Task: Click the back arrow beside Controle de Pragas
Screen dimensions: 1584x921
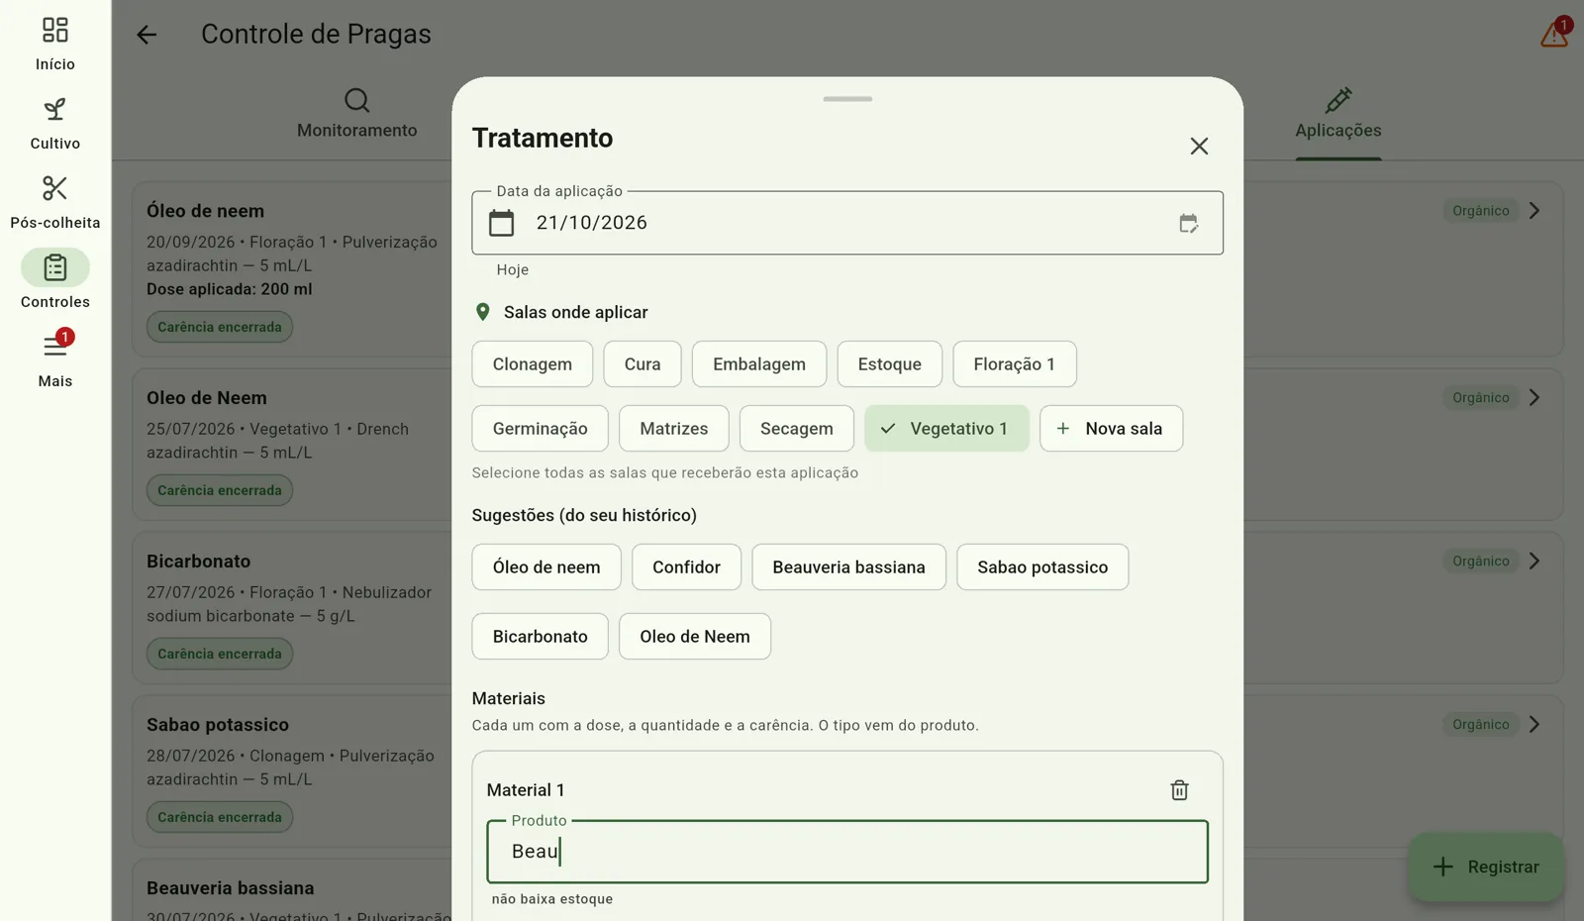Action: [147, 35]
